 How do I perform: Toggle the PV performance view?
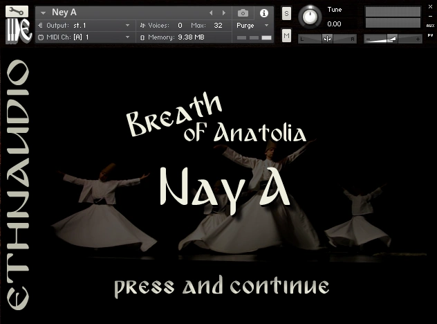tap(430, 35)
